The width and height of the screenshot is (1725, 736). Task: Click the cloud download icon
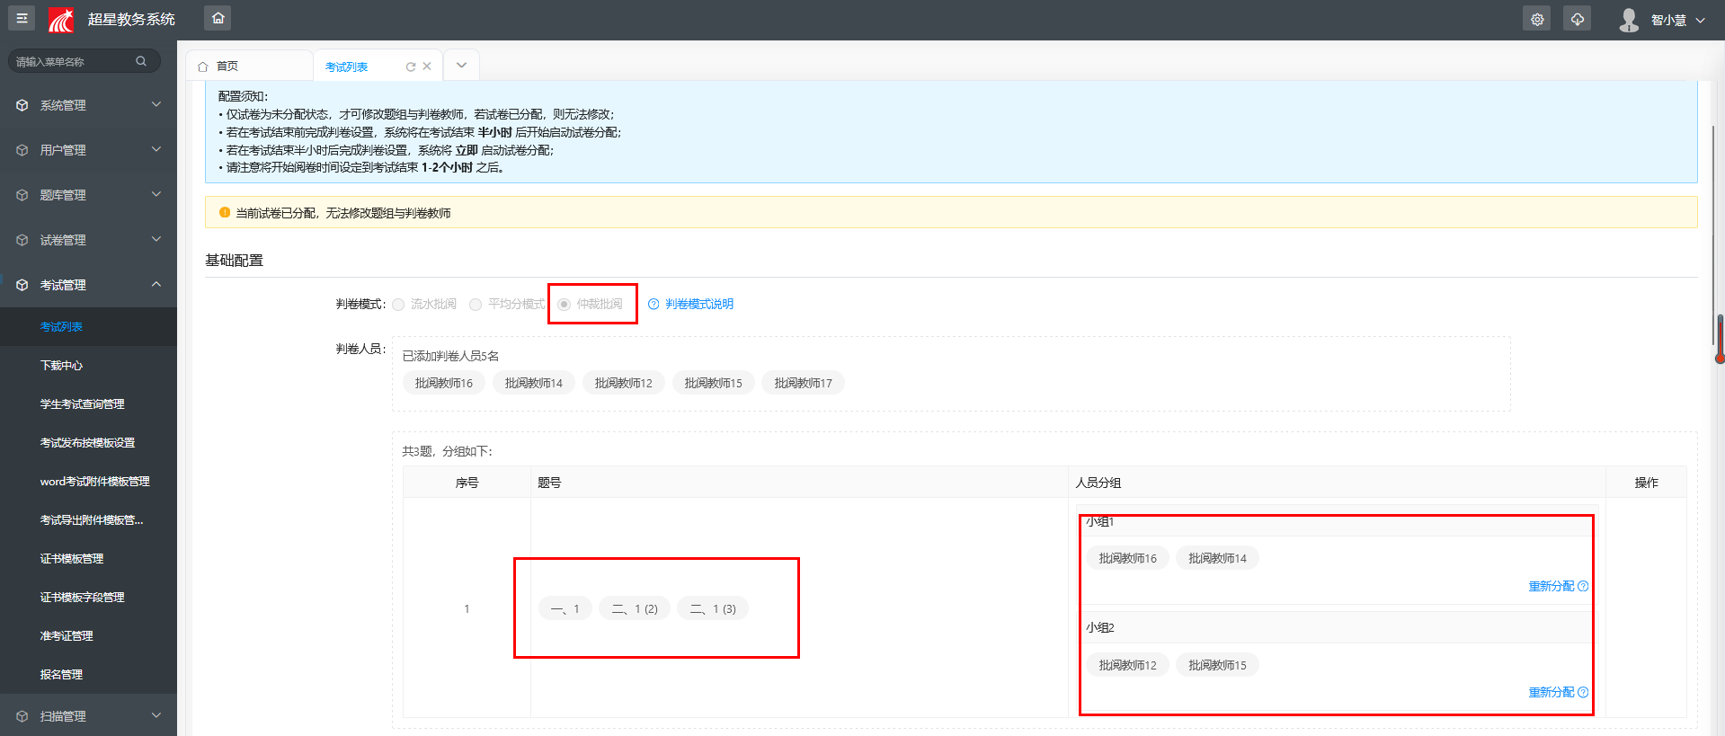[1578, 19]
